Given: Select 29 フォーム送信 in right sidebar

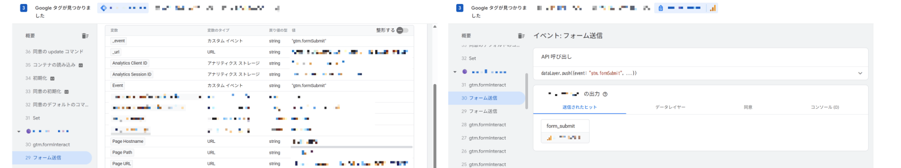Looking at the screenshot, I should [x=479, y=111].
